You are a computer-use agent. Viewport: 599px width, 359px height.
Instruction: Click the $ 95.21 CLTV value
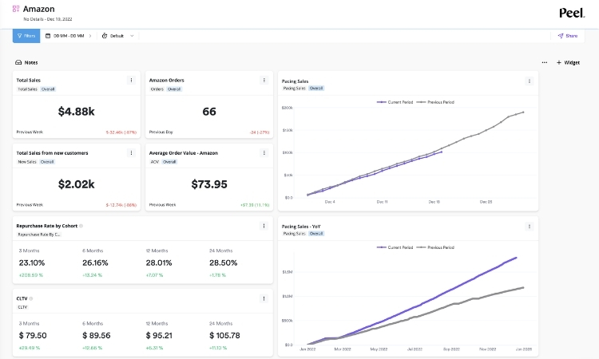pyautogui.click(x=159, y=336)
